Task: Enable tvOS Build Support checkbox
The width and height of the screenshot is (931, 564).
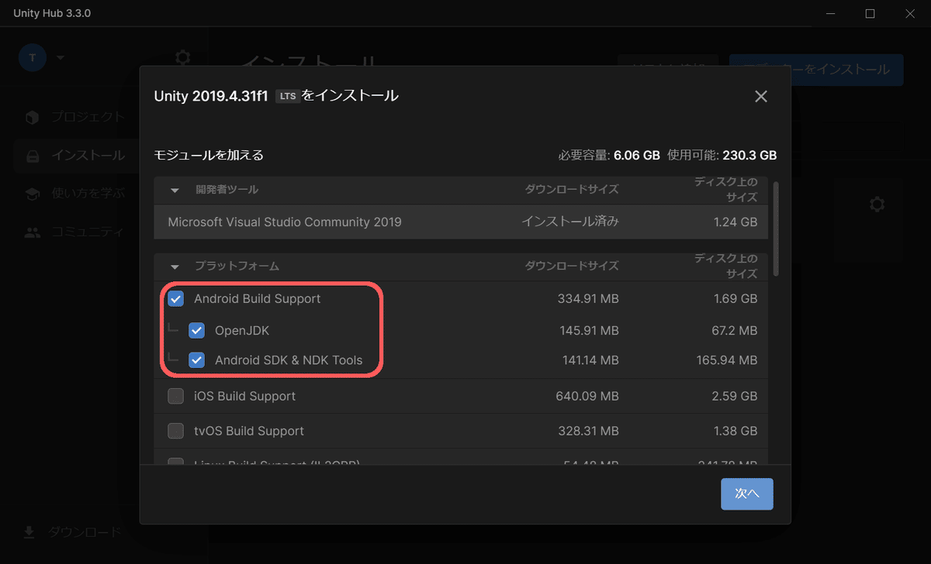Action: (x=176, y=431)
